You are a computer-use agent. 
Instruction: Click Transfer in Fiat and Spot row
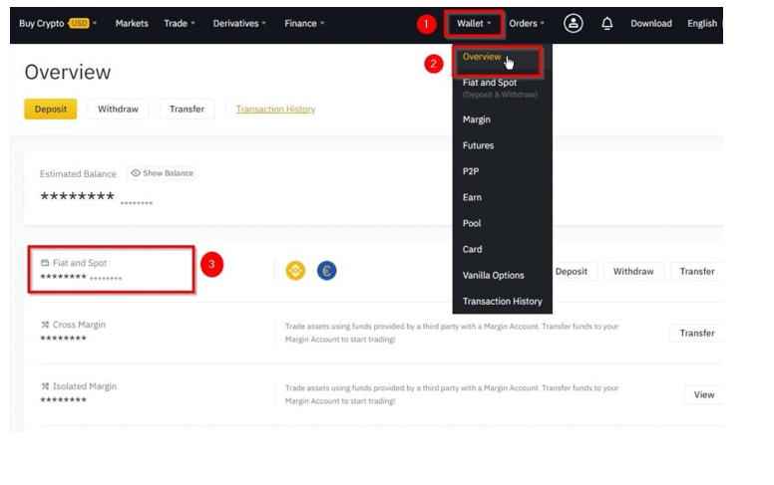[696, 272]
